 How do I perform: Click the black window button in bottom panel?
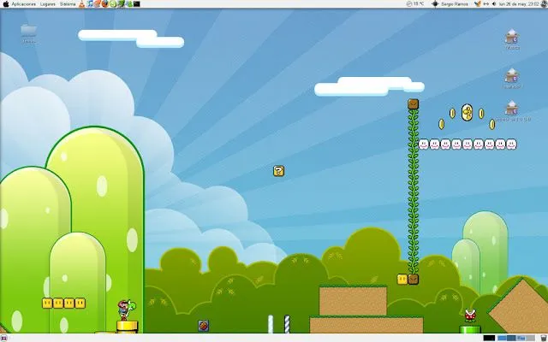point(489,338)
